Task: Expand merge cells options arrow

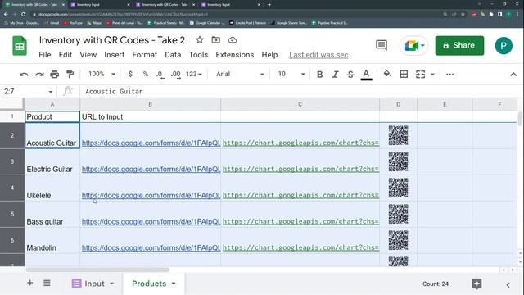Action: tap(432, 75)
